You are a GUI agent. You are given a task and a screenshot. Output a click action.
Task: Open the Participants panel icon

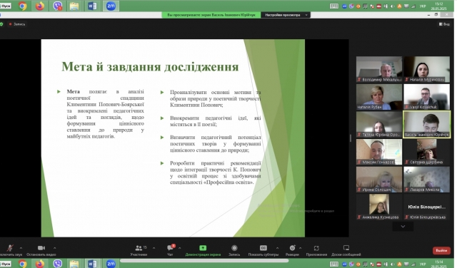point(139,248)
